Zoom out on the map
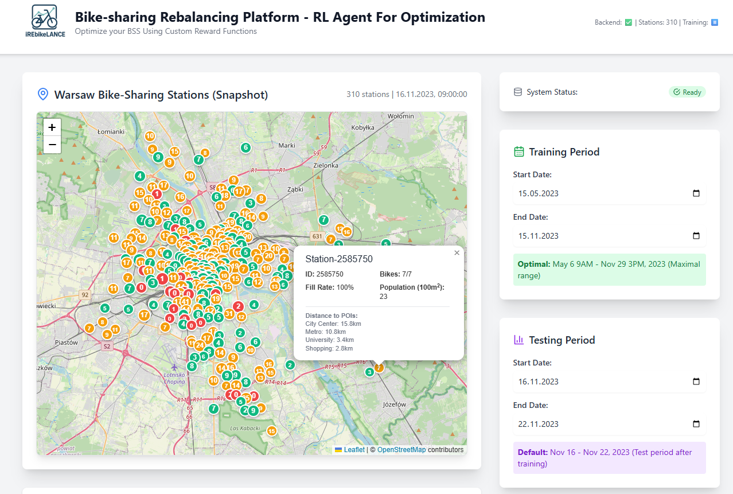Screen dimensions: 733x494 [x=52, y=145]
